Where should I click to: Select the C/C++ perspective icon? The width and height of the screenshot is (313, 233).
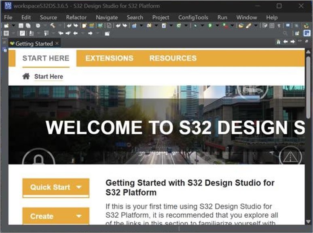(307, 33)
